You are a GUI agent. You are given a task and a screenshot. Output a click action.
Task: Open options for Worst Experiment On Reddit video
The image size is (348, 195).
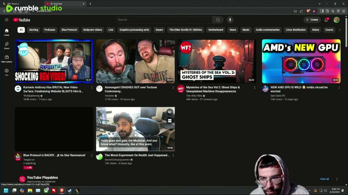point(173,155)
